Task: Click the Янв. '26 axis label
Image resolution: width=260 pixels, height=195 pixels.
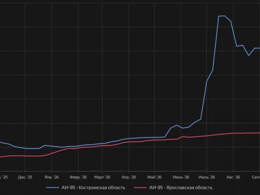Action: (52, 177)
